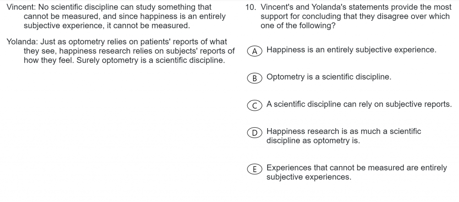Pick answer bubble E
This screenshot has height=202, width=459.
[x=255, y=169]
